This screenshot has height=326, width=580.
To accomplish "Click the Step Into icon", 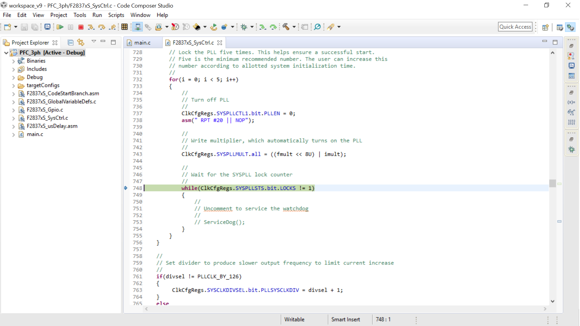I will tap(91, 27).
